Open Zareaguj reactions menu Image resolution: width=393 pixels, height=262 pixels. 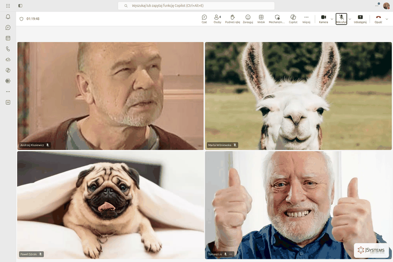point(248,19)
